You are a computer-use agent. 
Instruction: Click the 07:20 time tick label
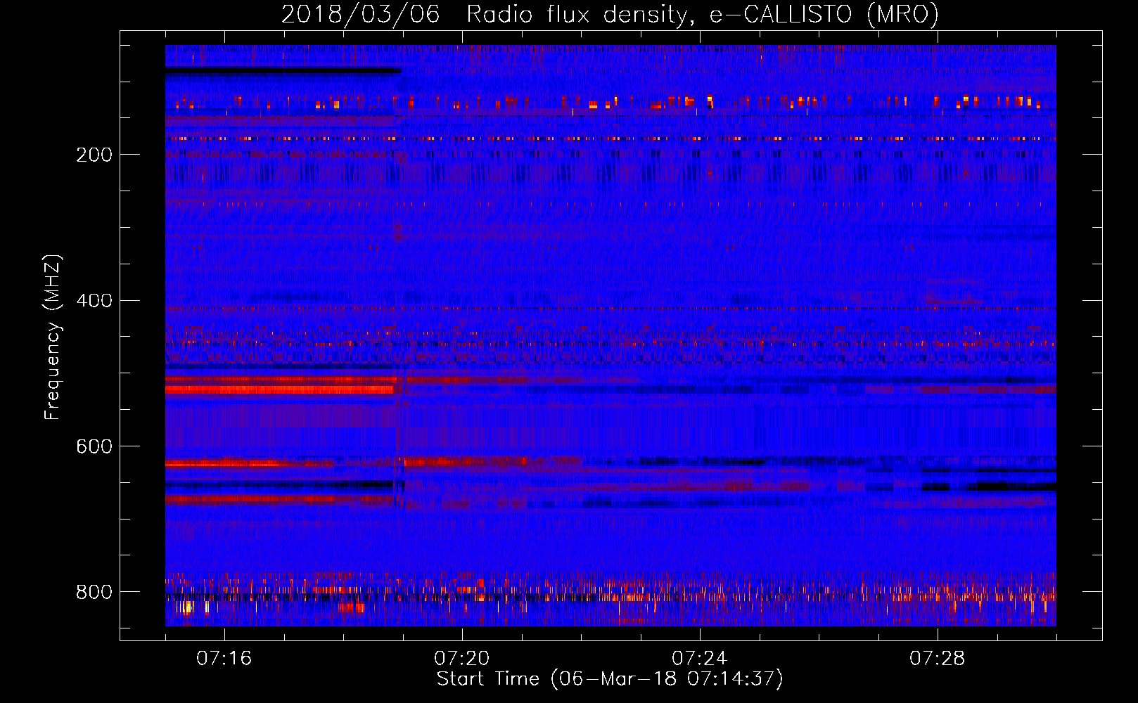point(461,659)
